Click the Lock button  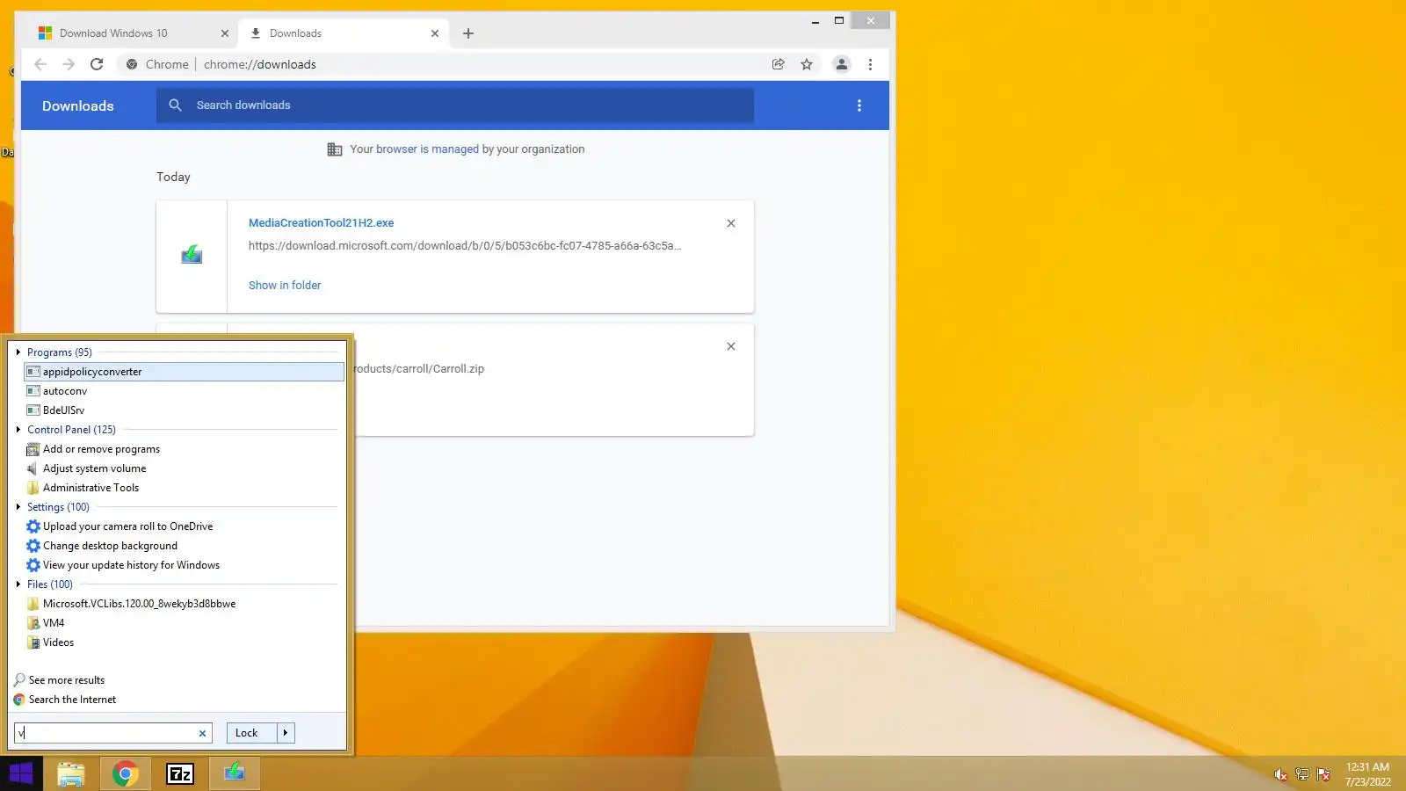point(252,733)
